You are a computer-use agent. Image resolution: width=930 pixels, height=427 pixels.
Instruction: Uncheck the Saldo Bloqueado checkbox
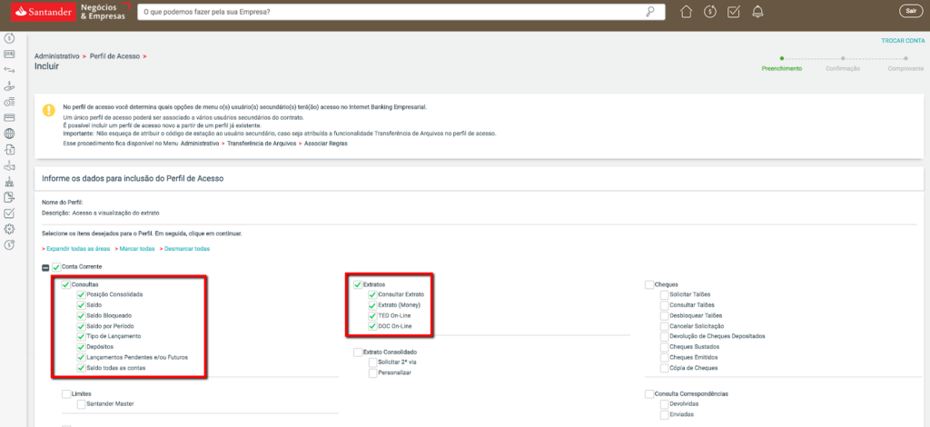(81, 315)
